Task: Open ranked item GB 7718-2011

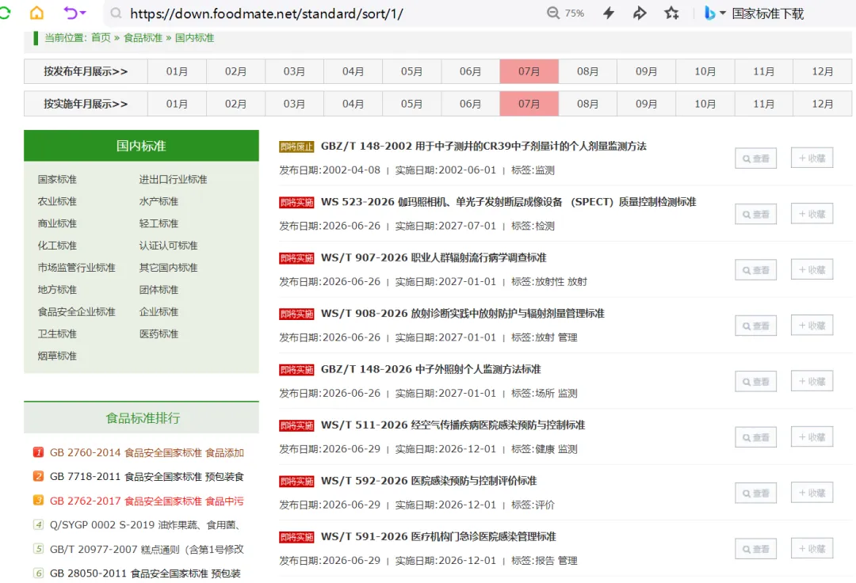Action: coord(147,477)
